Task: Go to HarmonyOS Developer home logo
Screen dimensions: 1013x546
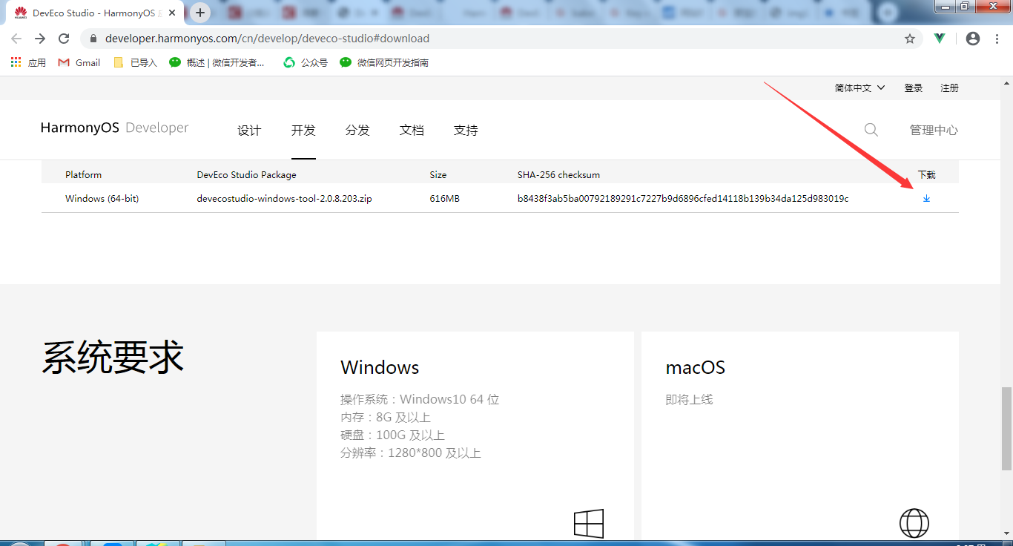Action: [x=115, y=128]
